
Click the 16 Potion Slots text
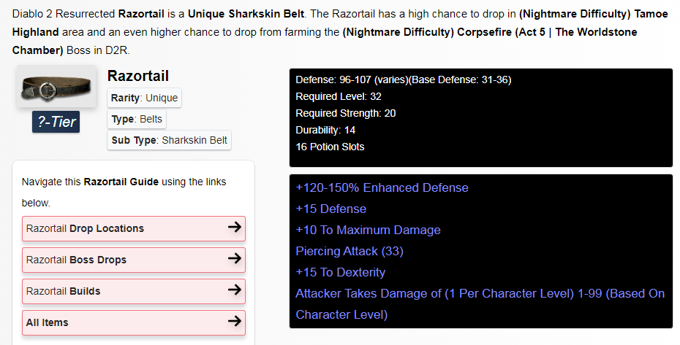coord(330,147)
